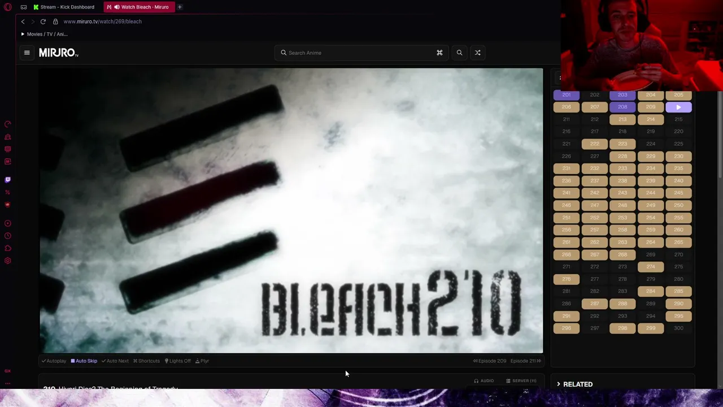723x407 pixels.
Task: Open episode 274 from the grid
Action: tap(651, 267)
